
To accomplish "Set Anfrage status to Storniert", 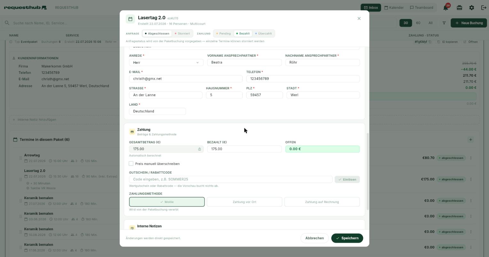I will 182,34.
